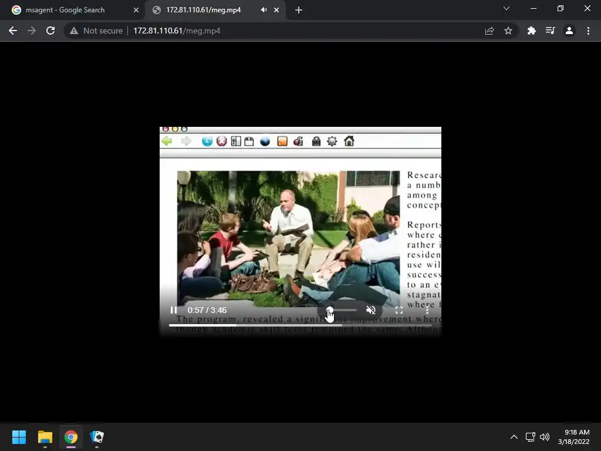The image size is (601, 451).
Task: Bookmark this page with the star
Action: (508, 31)
